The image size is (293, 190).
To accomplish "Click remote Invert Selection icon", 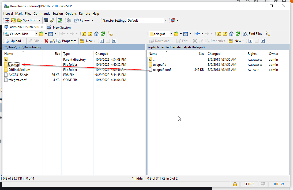I will 263,41.
